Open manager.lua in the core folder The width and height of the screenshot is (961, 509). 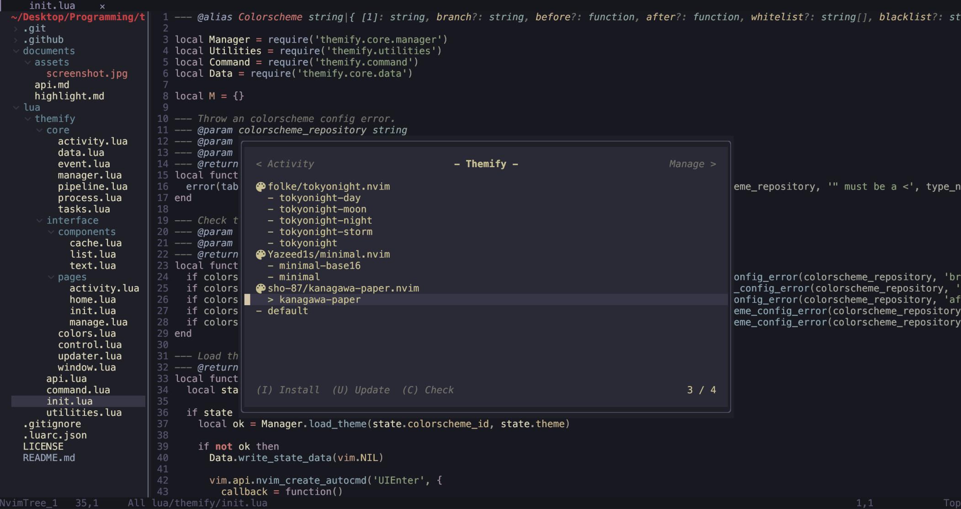point(90,175)
